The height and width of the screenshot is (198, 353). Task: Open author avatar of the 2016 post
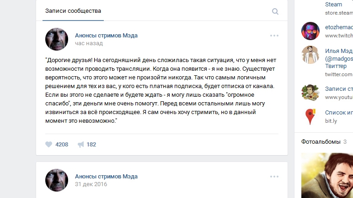(57, 180)
